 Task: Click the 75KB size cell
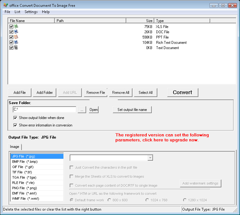(x=148, y=27)
